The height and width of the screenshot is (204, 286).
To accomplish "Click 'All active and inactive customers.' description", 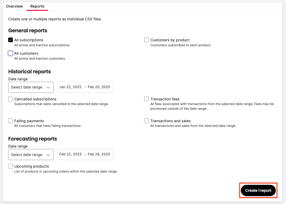I will click(40, 58).
